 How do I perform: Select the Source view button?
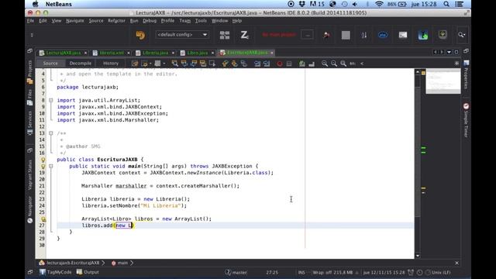click(x=50, y=64)
